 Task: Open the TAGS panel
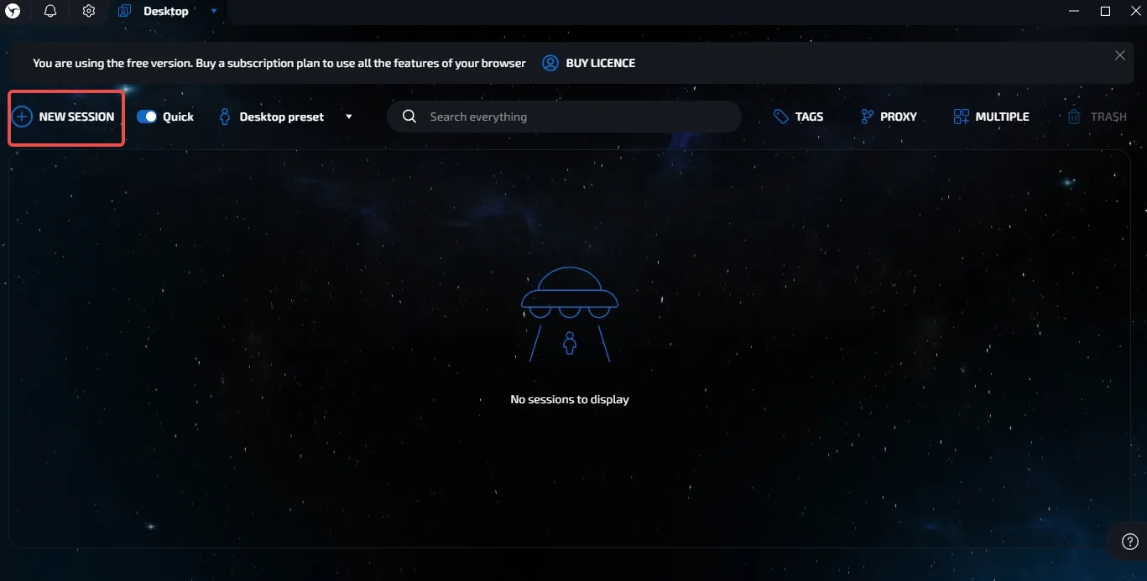coord(798,117)
